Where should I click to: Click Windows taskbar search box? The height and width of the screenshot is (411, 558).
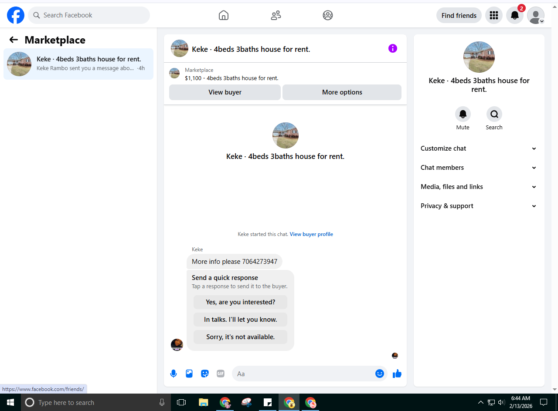coord(96,402)
